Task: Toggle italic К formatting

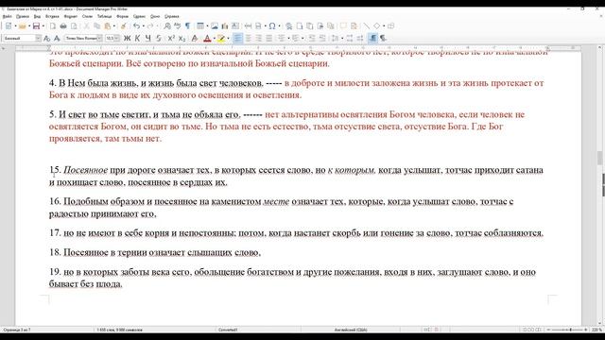Action: (137, 38)
